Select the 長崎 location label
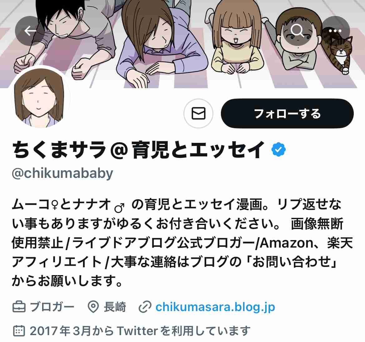The width and height of the screenshot is (365, 342). pos(115,307)
